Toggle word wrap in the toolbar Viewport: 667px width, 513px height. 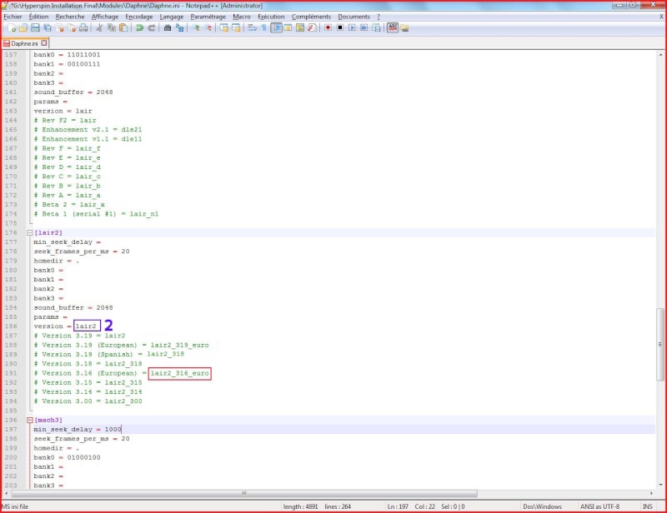252,28
